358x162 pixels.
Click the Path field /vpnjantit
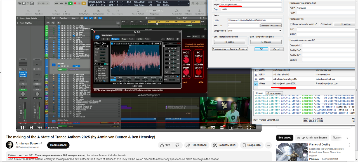point(325,8)
